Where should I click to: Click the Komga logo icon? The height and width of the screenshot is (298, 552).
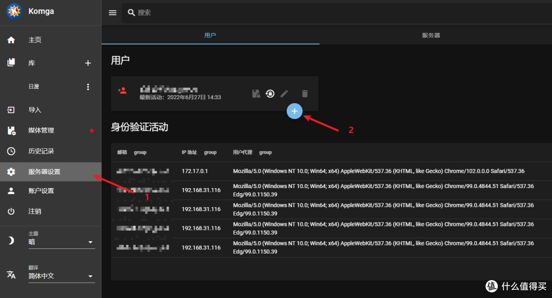coord(14,11)
